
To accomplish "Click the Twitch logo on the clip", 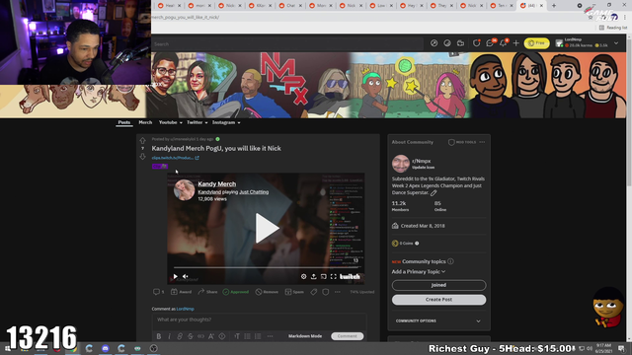I will tap(350, 276).
